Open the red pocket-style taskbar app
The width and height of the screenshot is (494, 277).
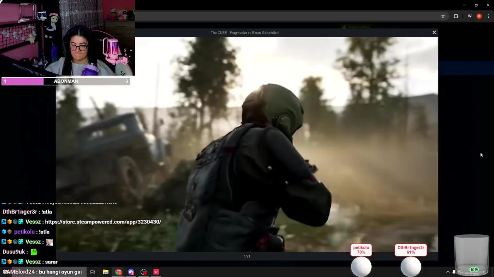point(156,272)
